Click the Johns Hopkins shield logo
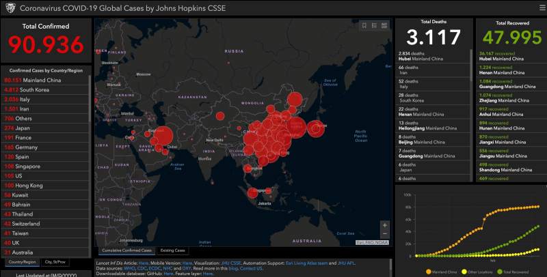547x277 pixels. [10, 8]
